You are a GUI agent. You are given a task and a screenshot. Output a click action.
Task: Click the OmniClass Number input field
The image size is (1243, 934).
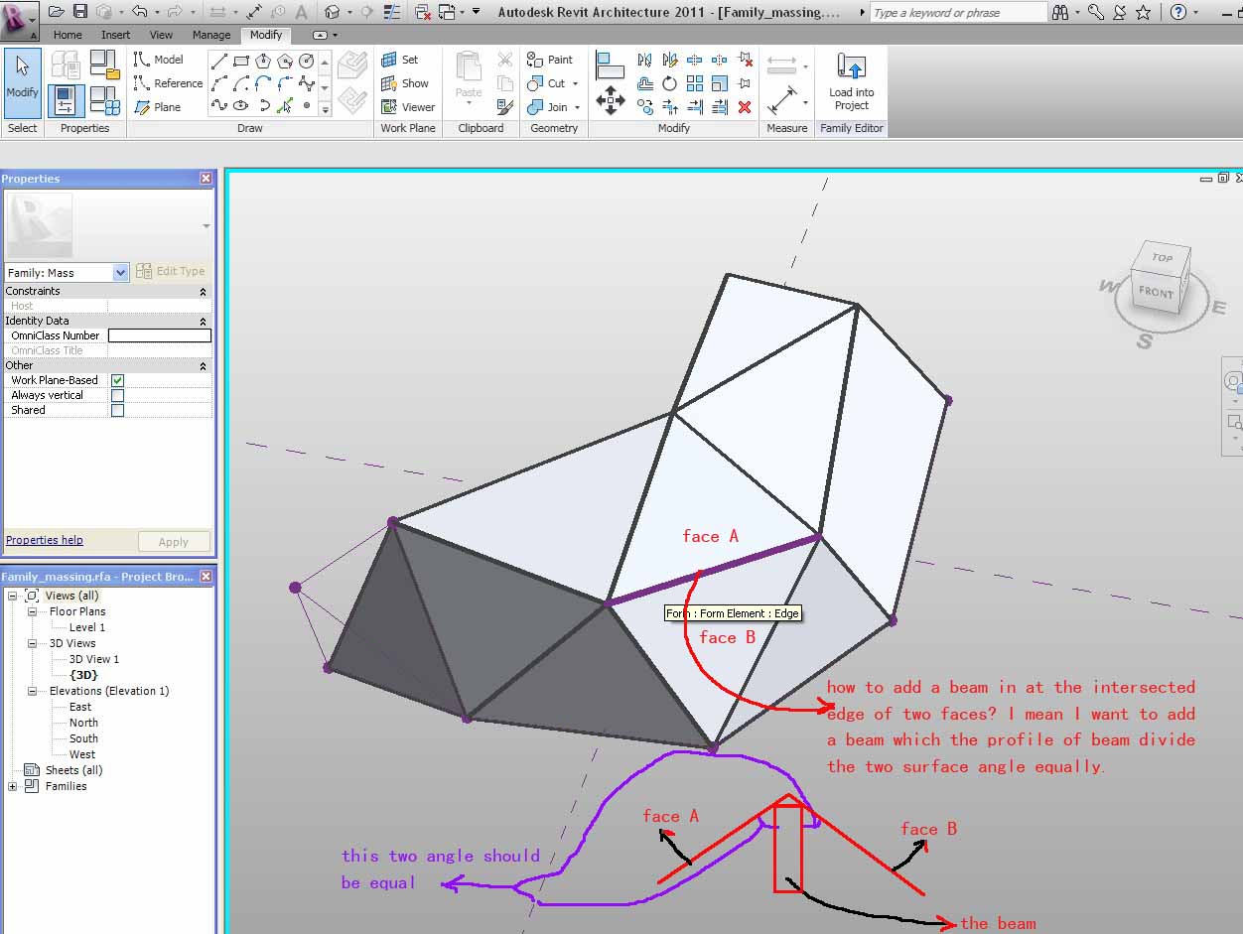pos(159,335)
